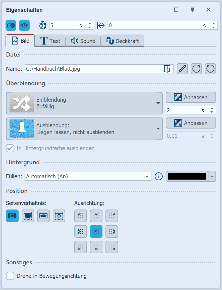Select the first Seitenverhältnis aspect ratio icon
Viewport: 222px width, 290px height.
pyautogui.click(x=12, y=216)
